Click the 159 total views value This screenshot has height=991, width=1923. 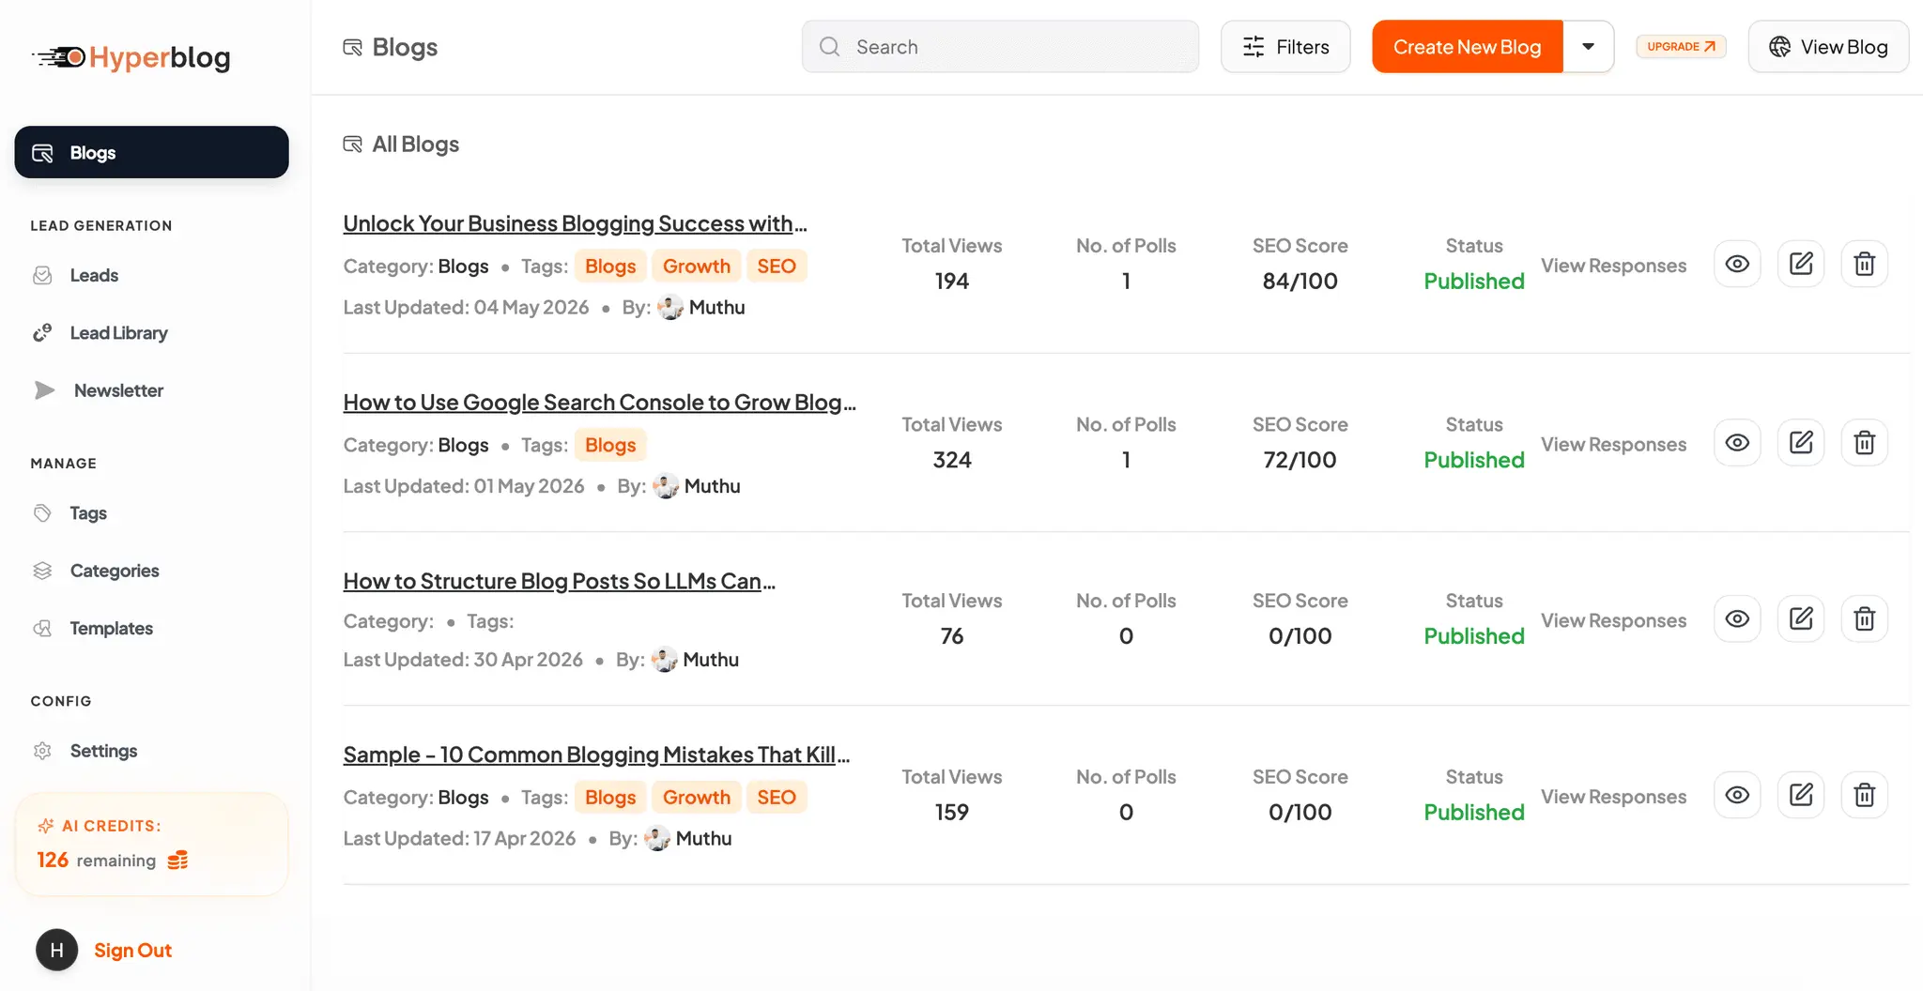point(951,812)
